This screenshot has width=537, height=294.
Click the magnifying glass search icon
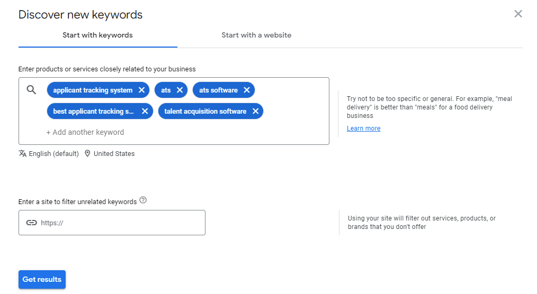(31, 90)
